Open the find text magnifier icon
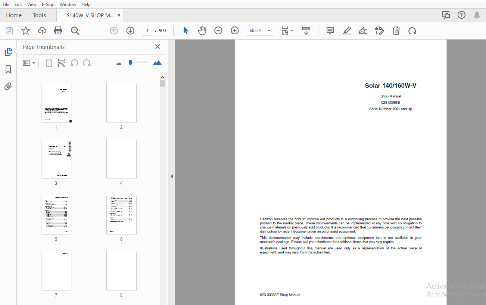486x305 pixels. pyautogui.click(x=75, y=31)
